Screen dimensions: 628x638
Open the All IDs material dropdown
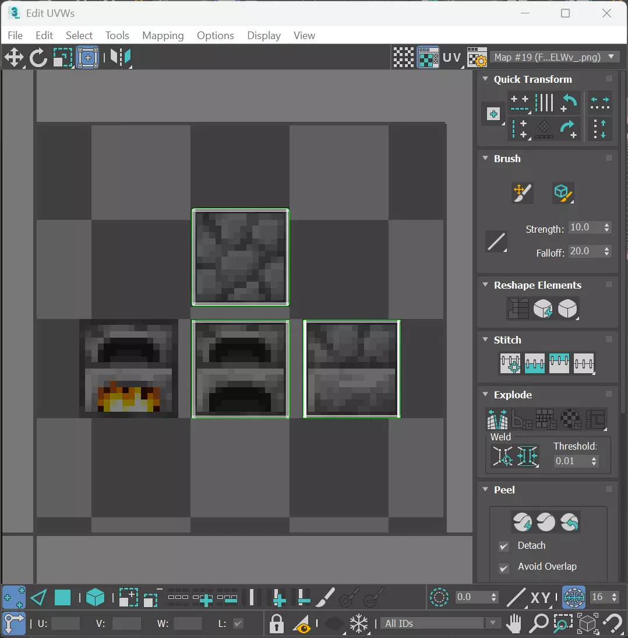pos(440,623)
